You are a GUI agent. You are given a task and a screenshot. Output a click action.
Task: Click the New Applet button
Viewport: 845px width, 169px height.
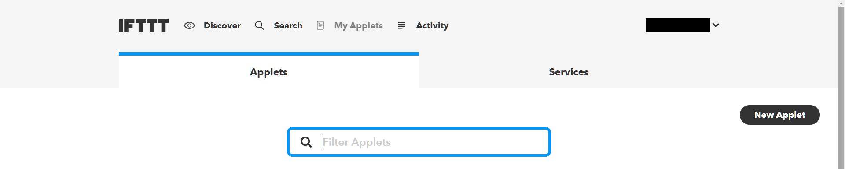pyautogui.click(x=779, y=115)
